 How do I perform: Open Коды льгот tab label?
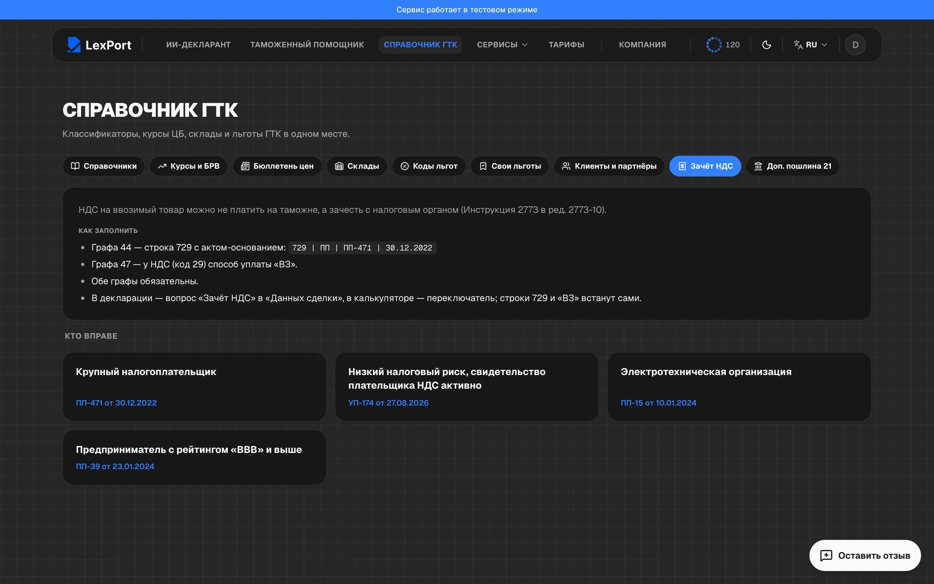pyautogui.click(x=435, y=166)
